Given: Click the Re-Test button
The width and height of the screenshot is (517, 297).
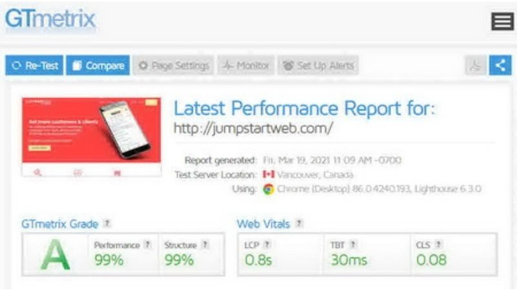Looking at the screenshot, I should click(34, 65).
